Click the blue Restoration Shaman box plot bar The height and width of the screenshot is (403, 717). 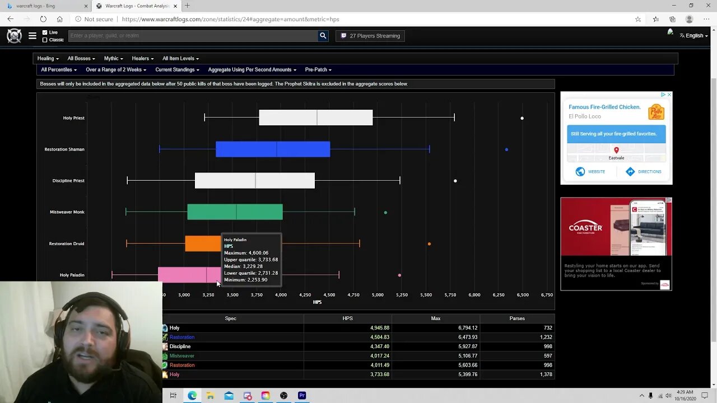pos(273,149)
